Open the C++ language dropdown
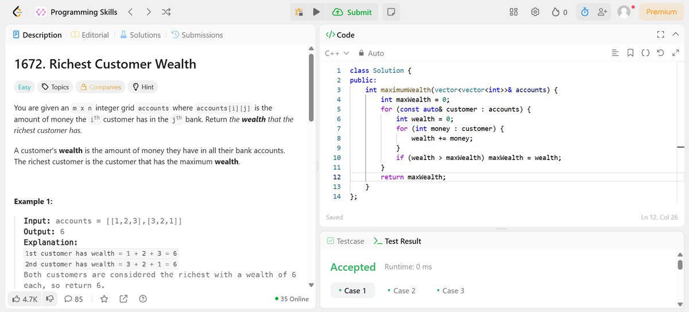The width and height of the screenshot is (689, 312). pyautogui.click(x=337, y=53)
